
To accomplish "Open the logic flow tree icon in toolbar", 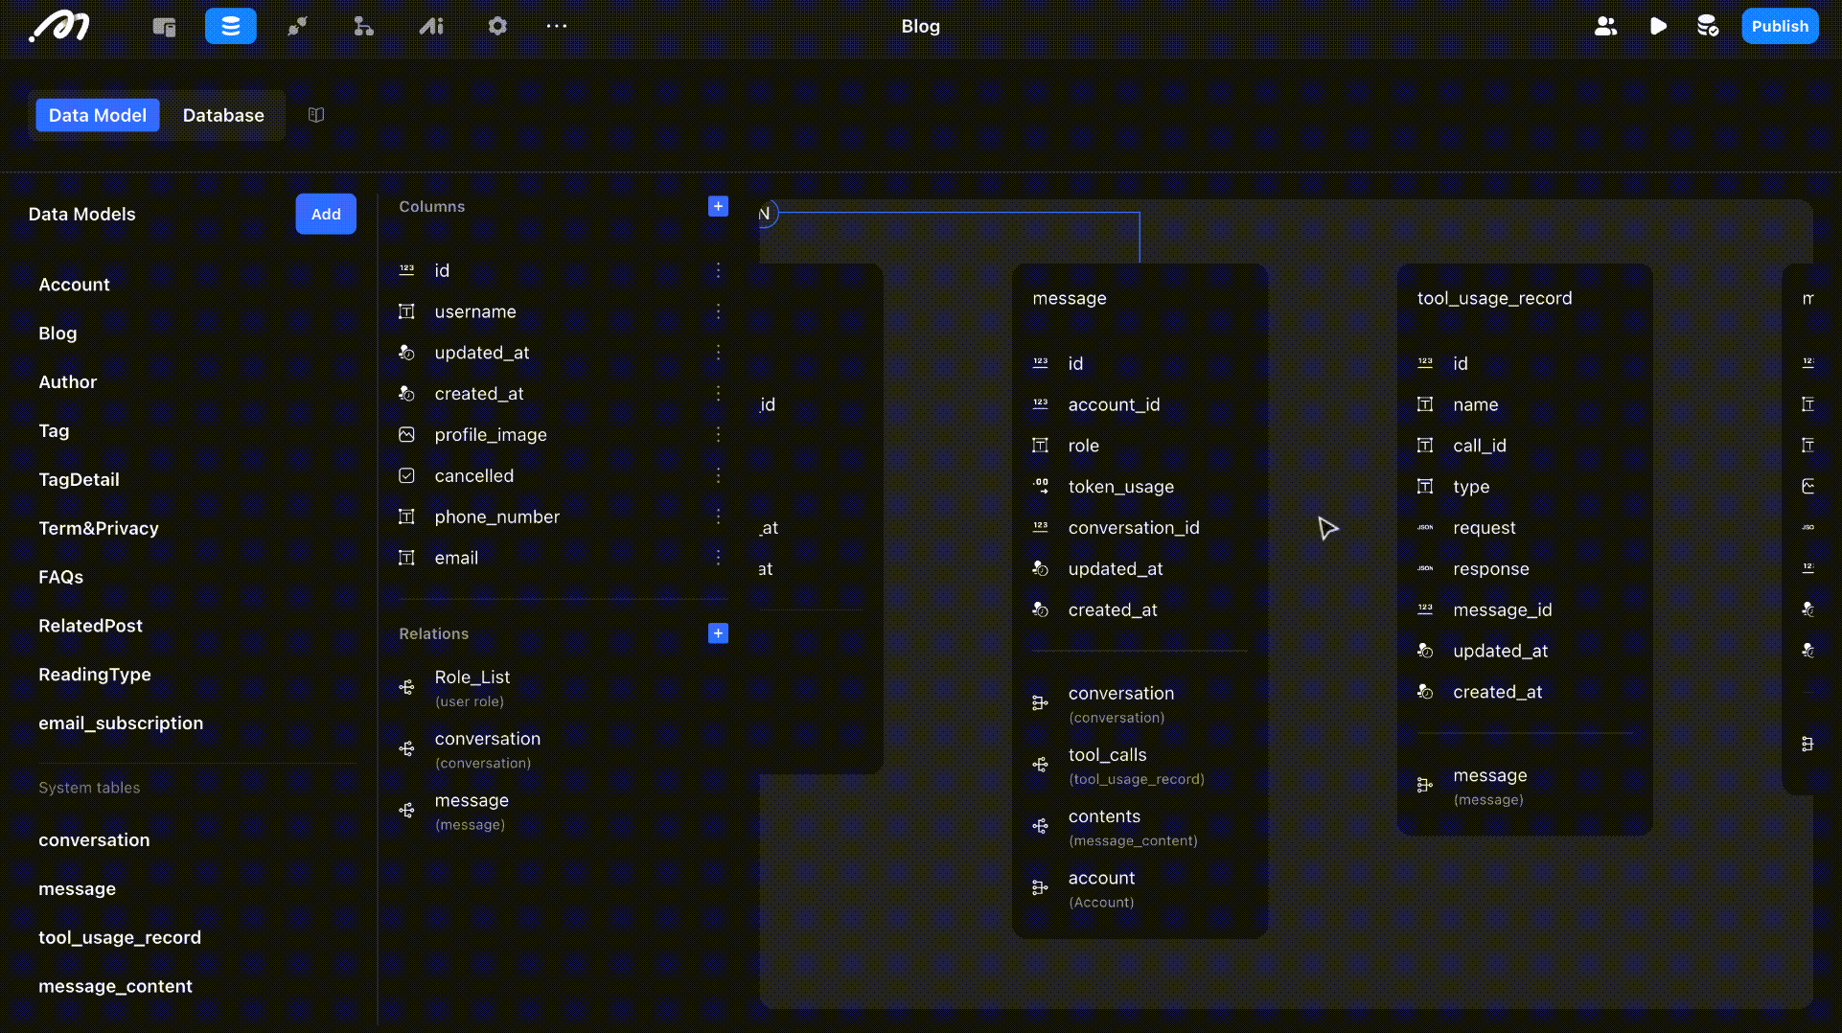I will click(363, 26).
